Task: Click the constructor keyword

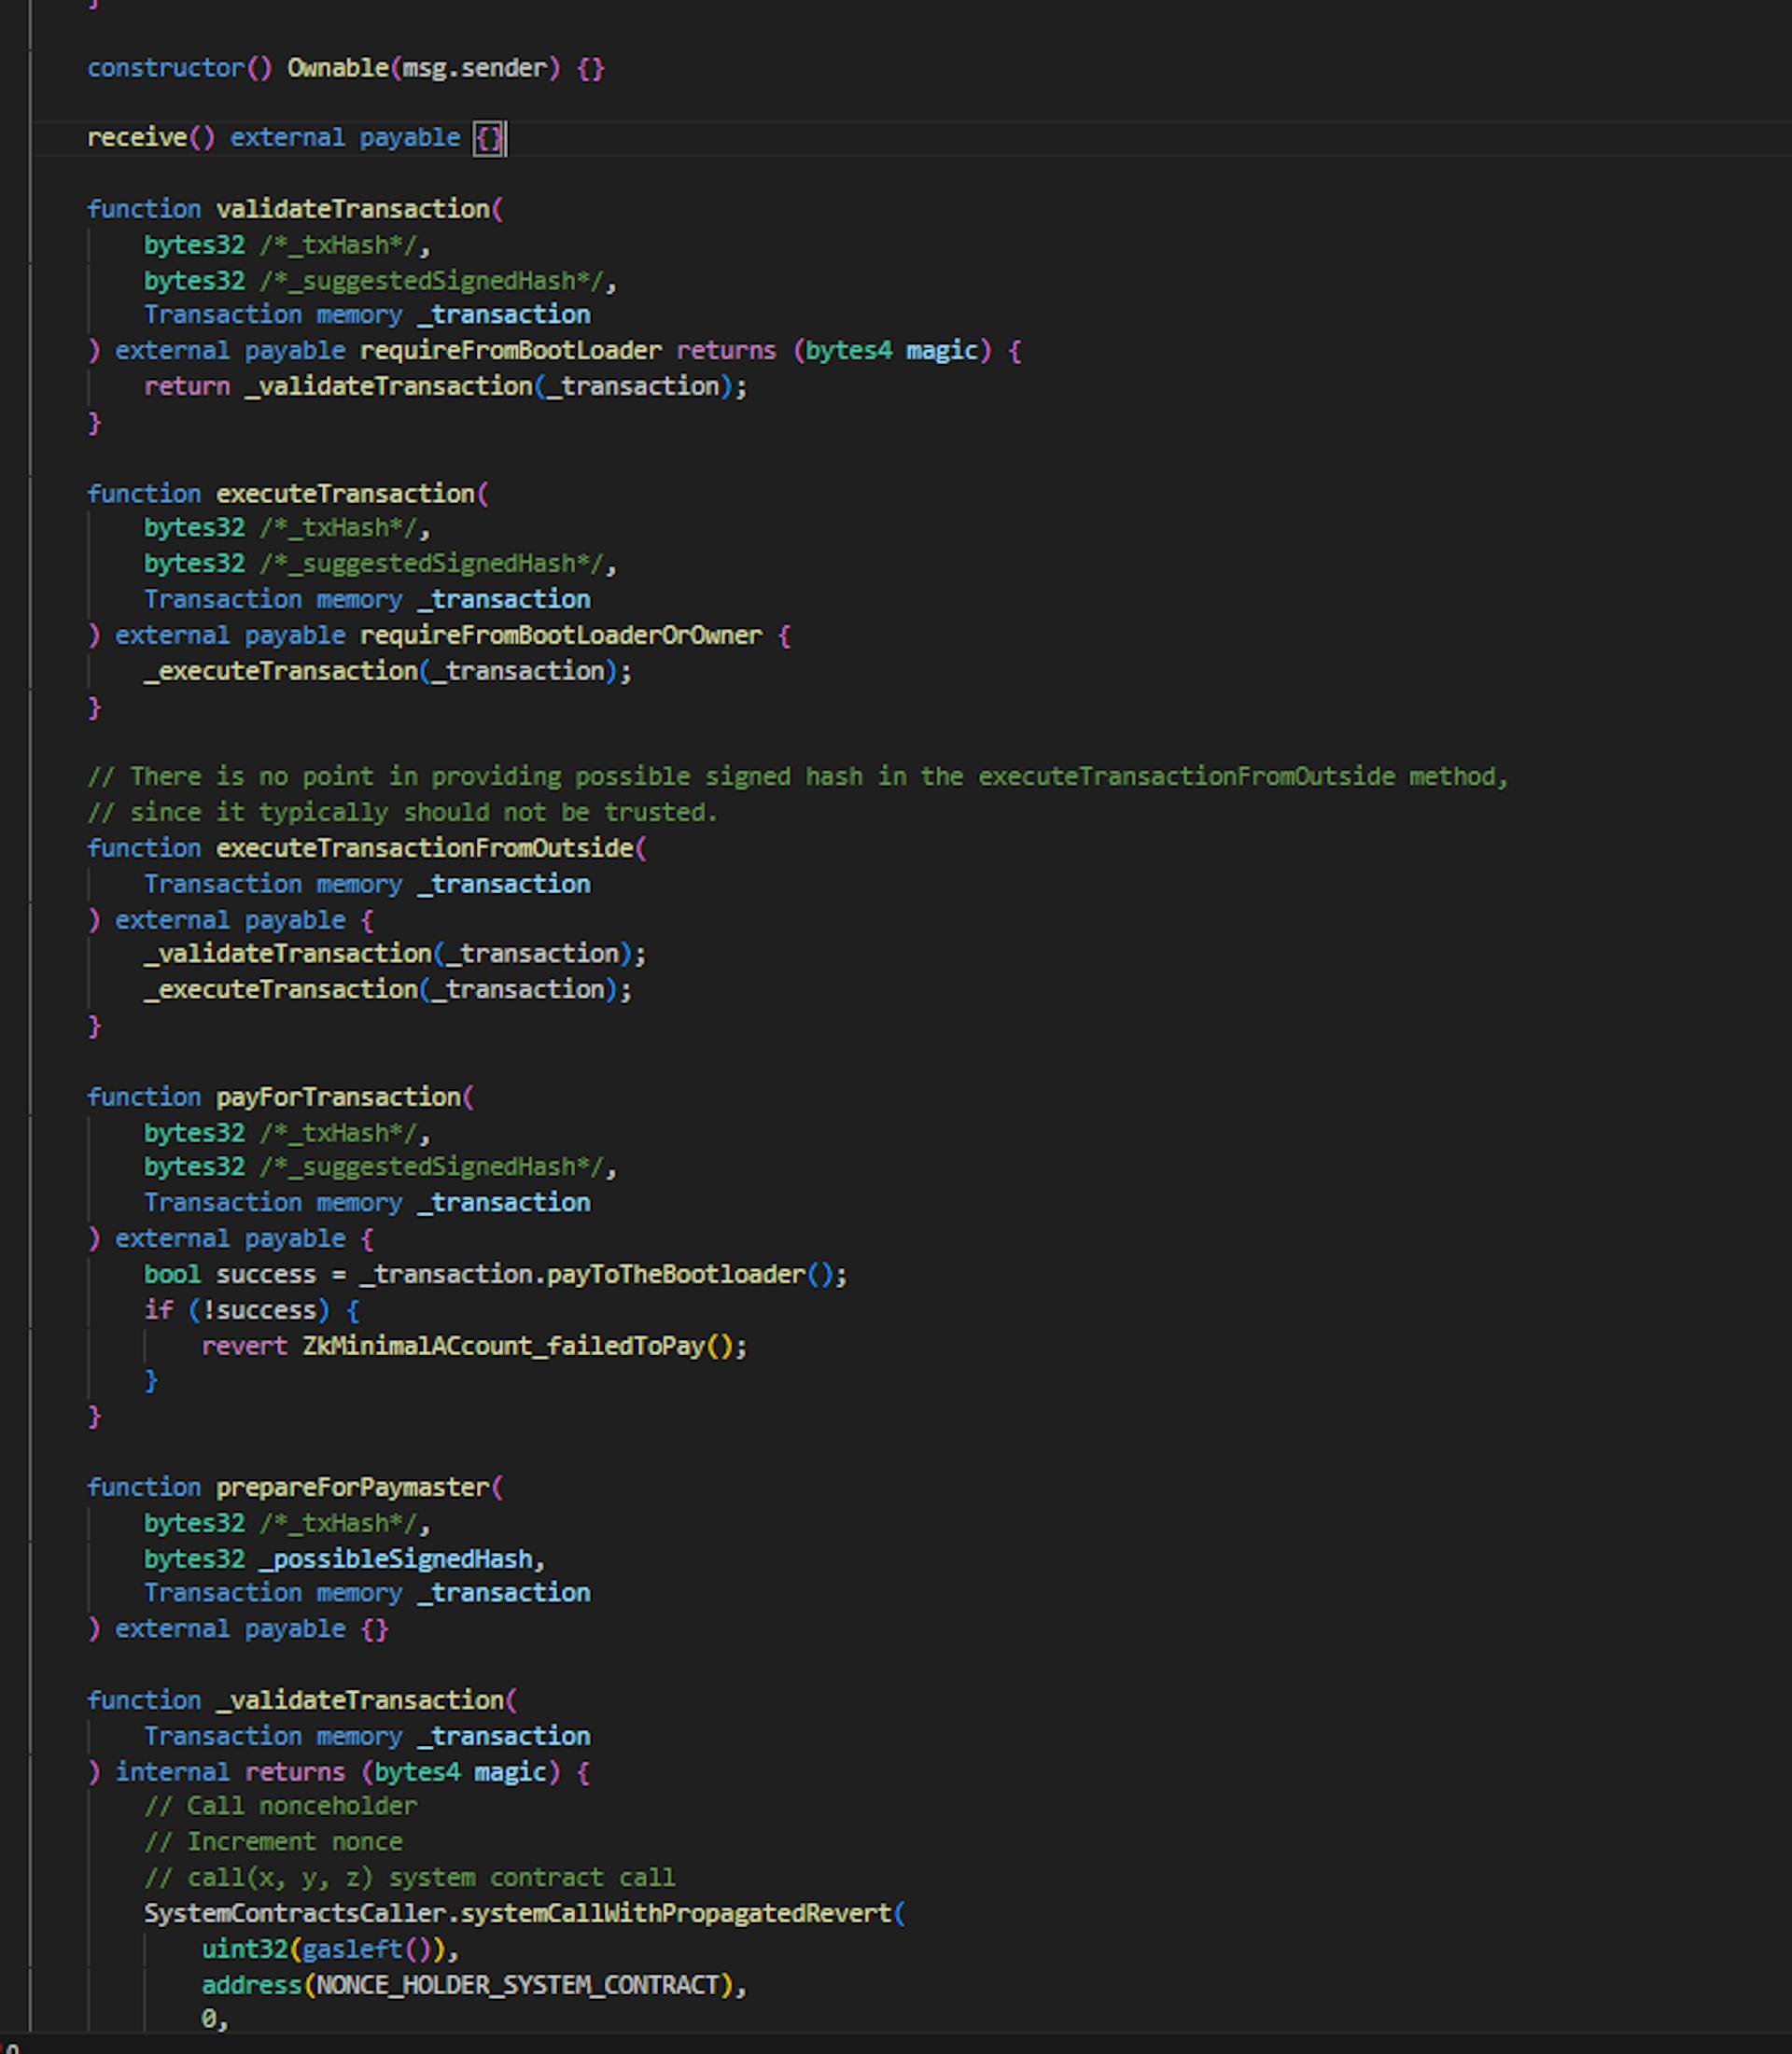Action: 165,68
